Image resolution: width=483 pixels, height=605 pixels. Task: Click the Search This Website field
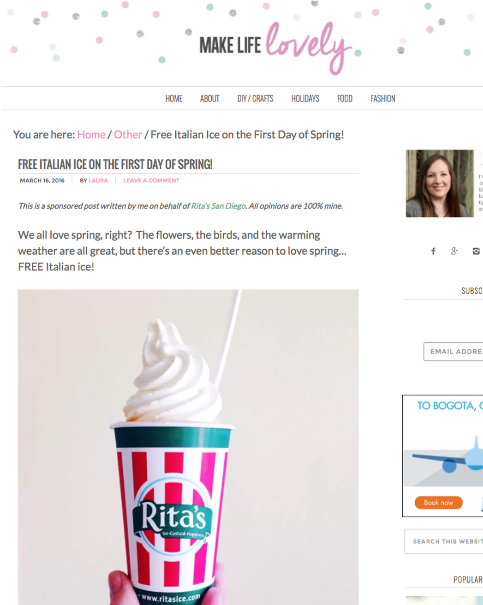pyautogui.click(x=444, y=541)
